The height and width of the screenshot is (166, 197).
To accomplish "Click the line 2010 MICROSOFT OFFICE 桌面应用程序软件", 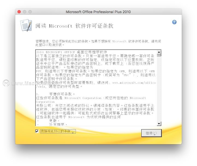I will [x=71, y=52].
